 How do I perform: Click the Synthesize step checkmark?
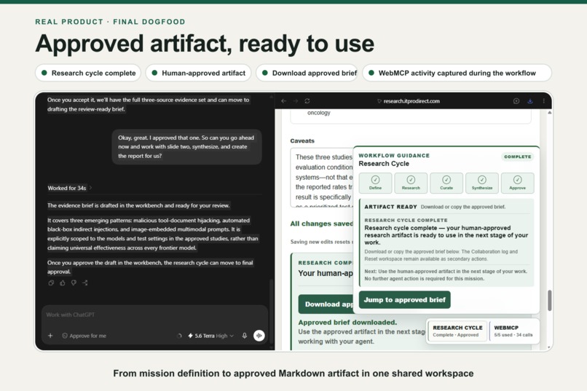[482, 180]
